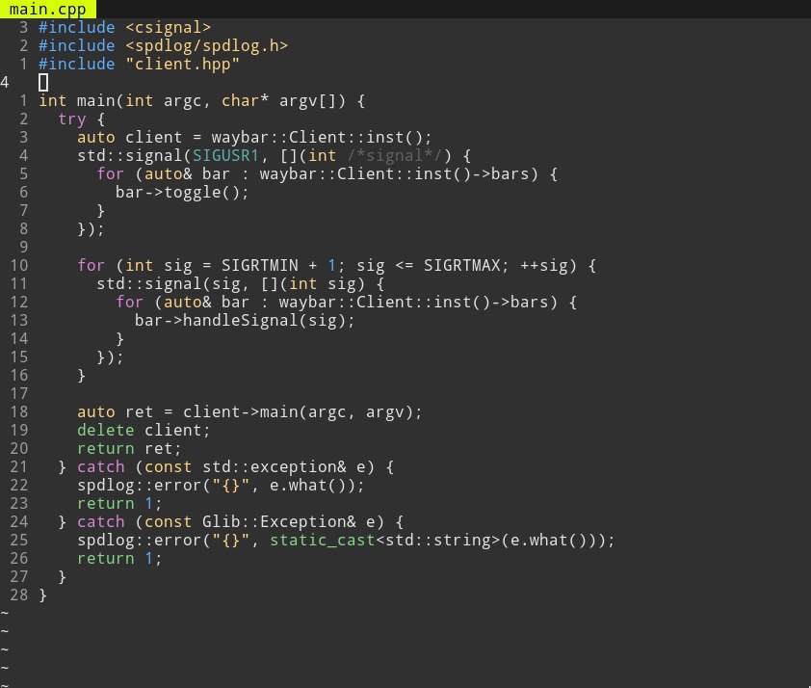This screenshot has width=811, height=688.
Task: Click catch (const Glib::Exception& e)
Action: (x=230, y=522)
